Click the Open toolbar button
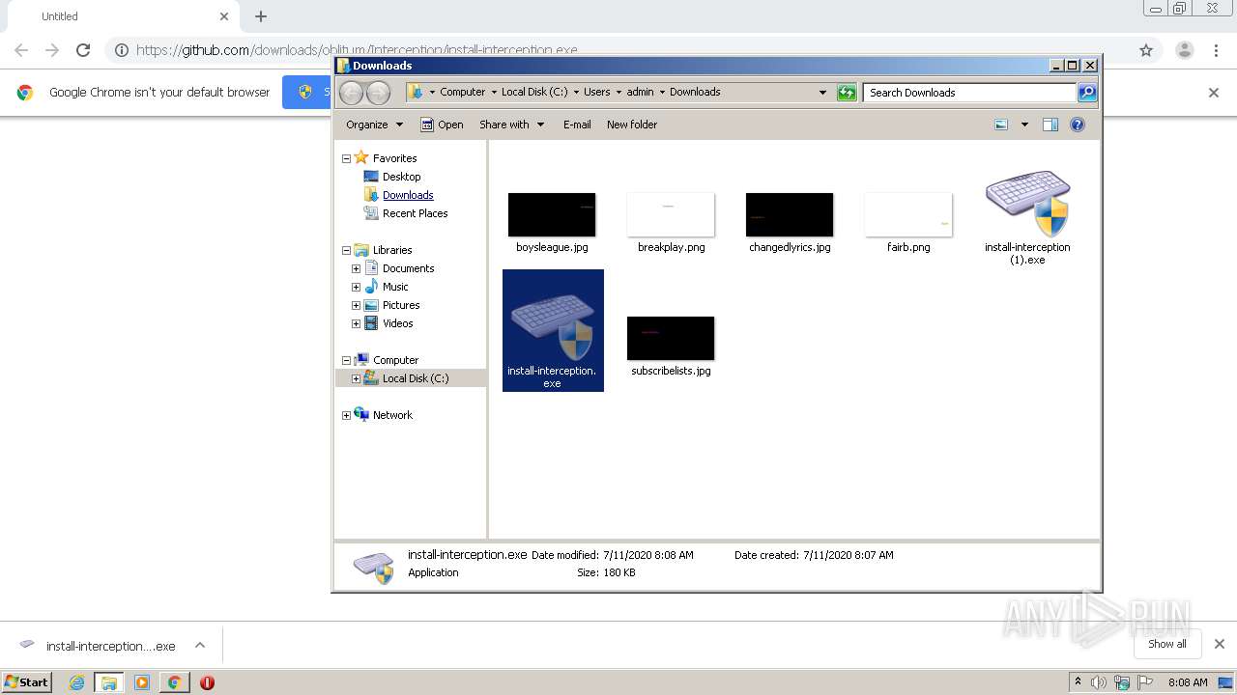The width and height of the screenshot is (1237, 695). [442, 125]
